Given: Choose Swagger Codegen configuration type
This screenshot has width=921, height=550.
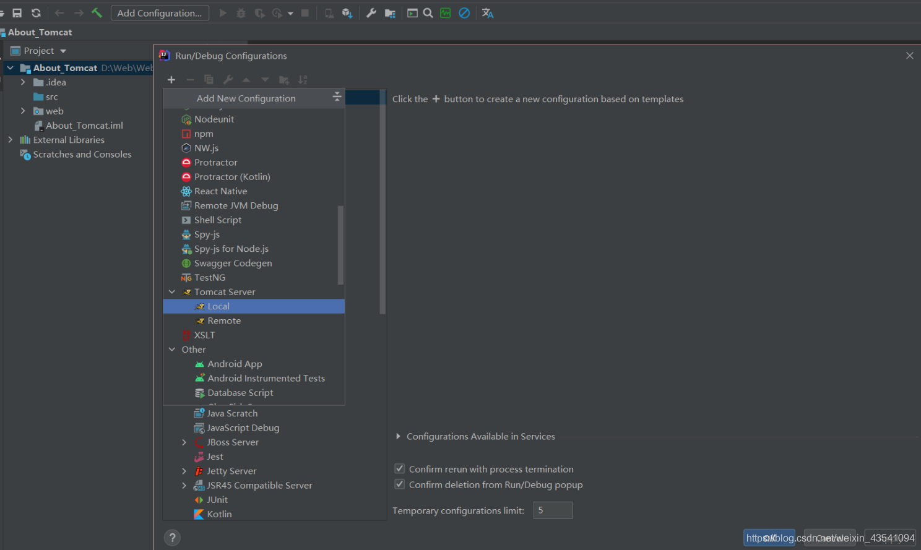Looking at the screenshot, I should coord(254,263).
